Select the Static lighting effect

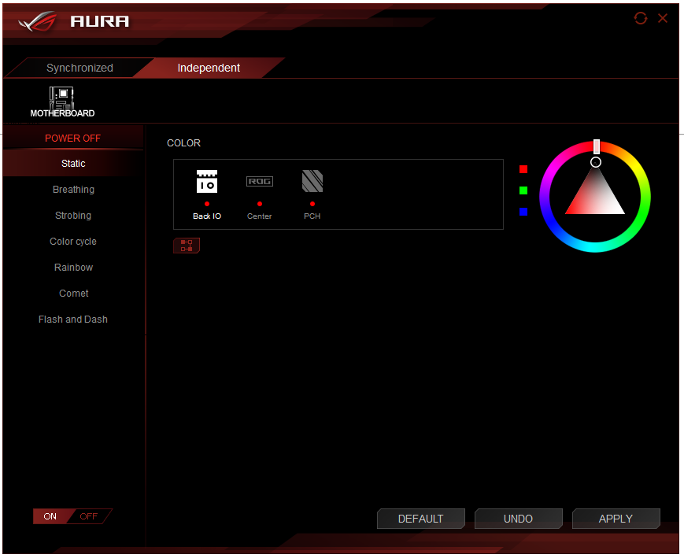point(73,164)
